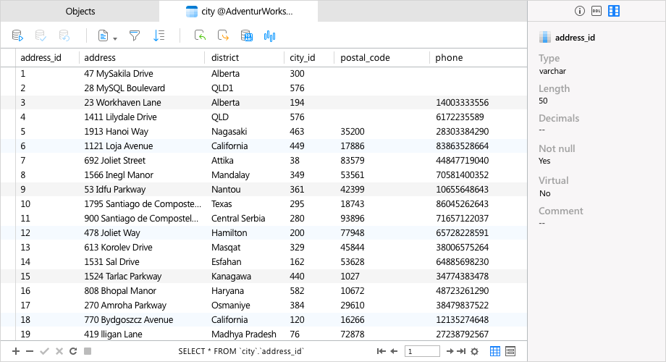Screen dimensions: 666x362
Task: Select postal code cell '53561'
Action: 352,174
